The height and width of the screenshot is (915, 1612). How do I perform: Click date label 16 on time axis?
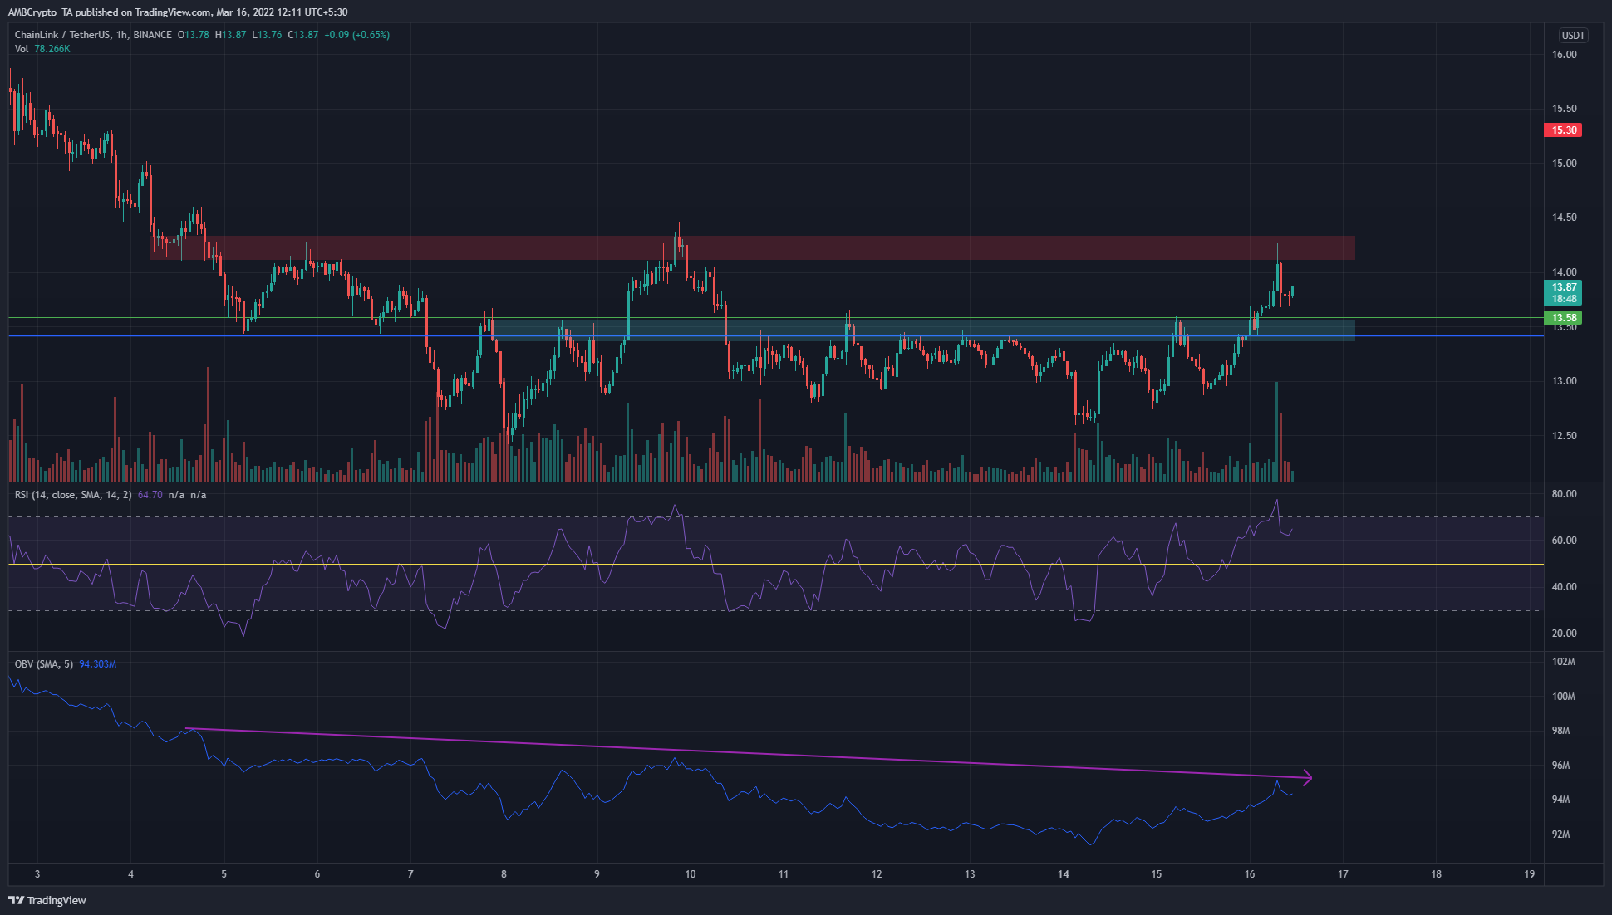1250,874
